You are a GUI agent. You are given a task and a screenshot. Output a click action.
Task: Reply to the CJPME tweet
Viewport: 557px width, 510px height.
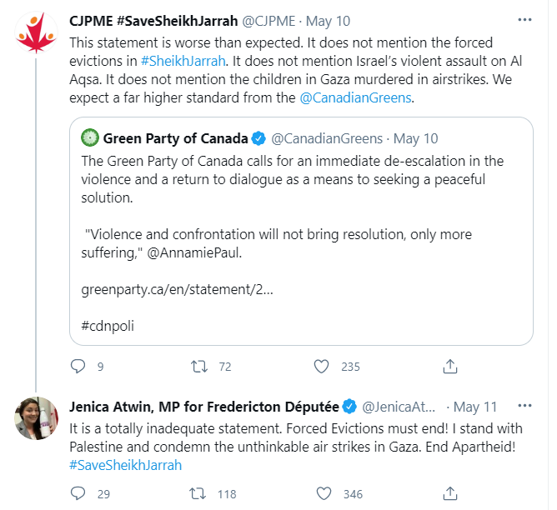[x=78, y=367]
